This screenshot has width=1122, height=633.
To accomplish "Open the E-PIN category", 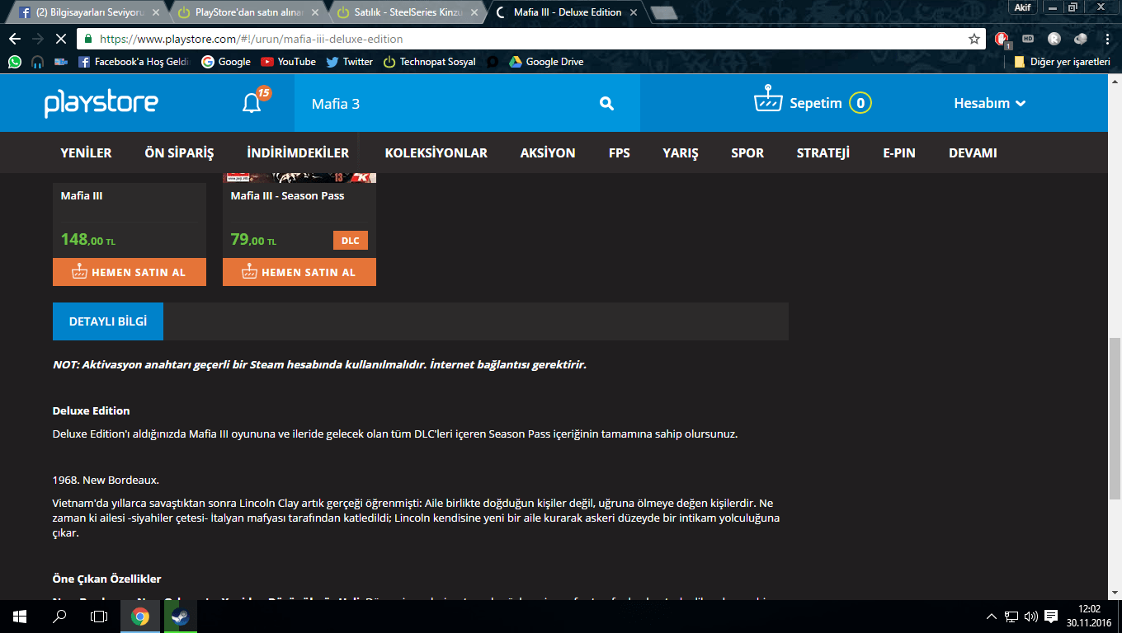I will (899, 152).
